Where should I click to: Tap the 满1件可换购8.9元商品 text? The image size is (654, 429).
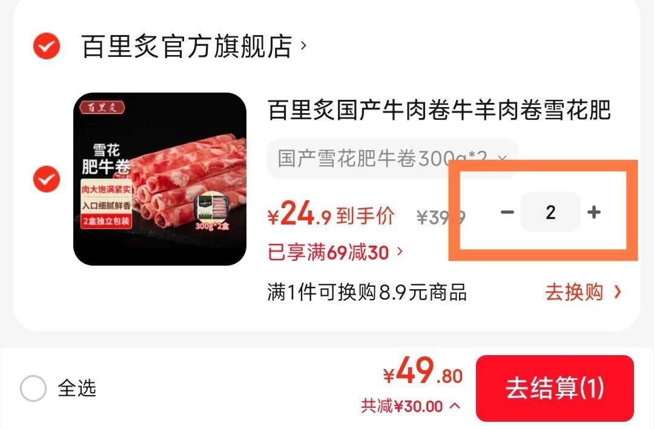click(x=366, y=292)
